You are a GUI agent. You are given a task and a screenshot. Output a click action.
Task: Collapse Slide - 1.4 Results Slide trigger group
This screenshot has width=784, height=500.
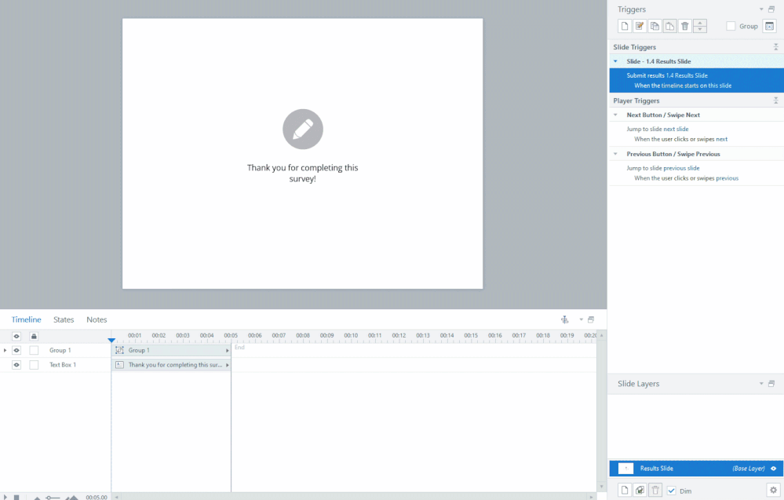coord(615,61)
